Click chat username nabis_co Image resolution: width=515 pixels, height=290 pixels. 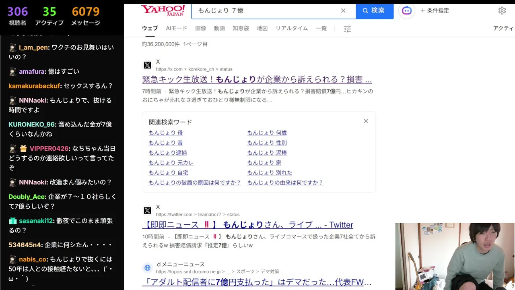tap(33, 259)
